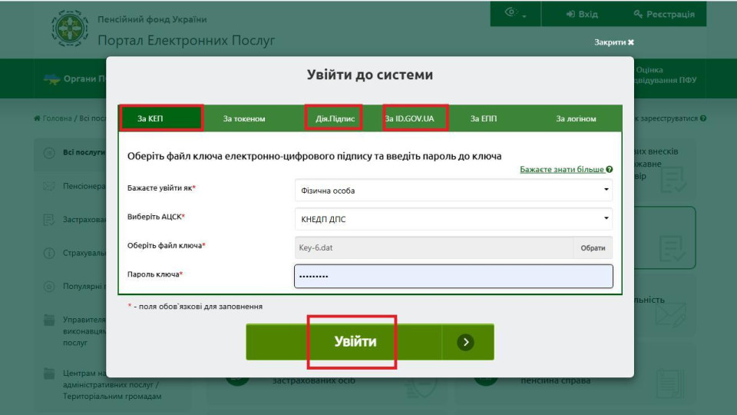Switch to the За ЕПП tab
Image resolution: width=737 pixels, height=415 pixels.
click(x=483, y=118)
